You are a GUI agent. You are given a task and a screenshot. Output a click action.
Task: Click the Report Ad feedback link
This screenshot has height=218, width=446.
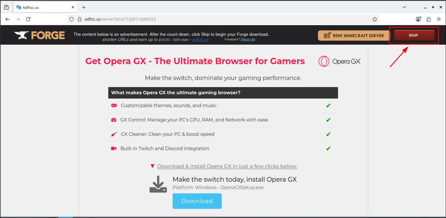248,39
